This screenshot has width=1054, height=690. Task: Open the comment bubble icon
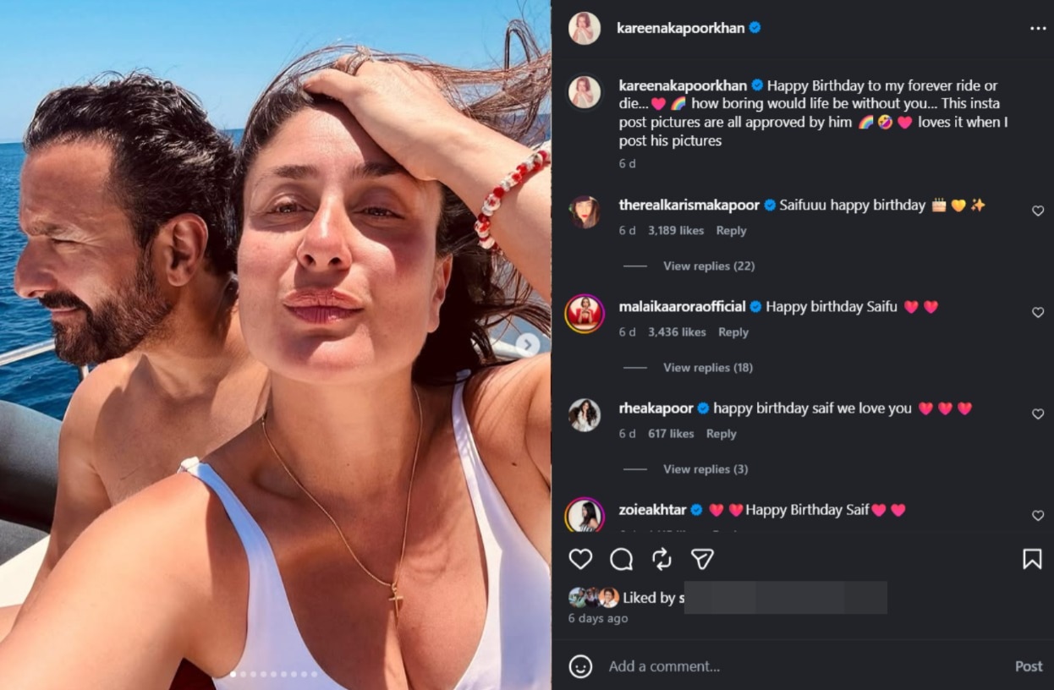pos(621,559)
